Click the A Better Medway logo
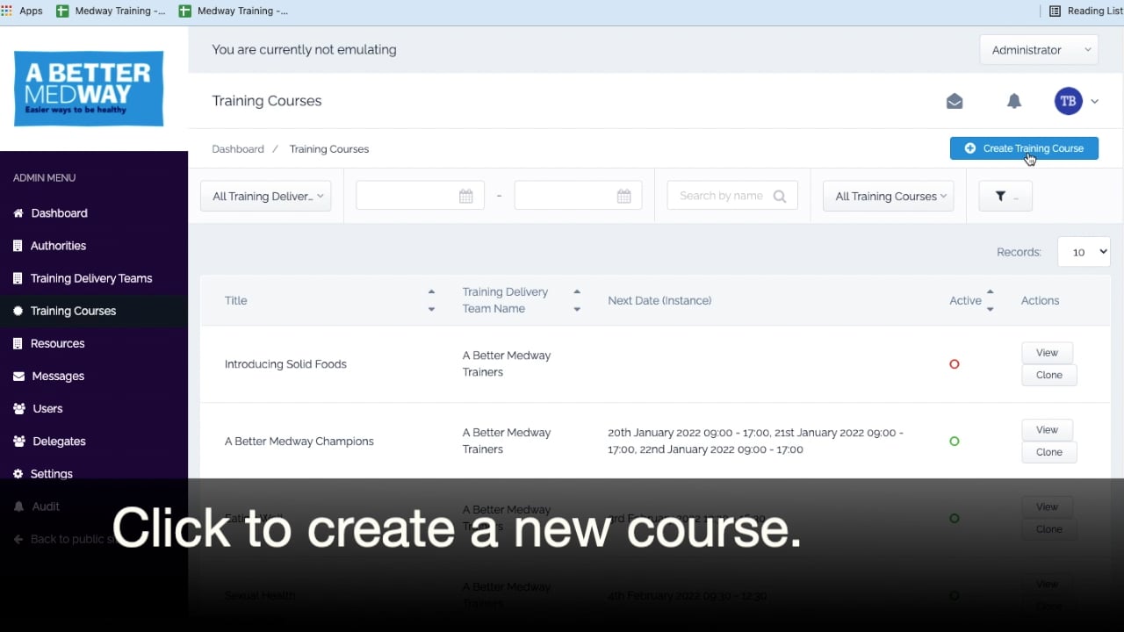The width and height of the screenshot is (1124, 632). [x=89, y=89]
